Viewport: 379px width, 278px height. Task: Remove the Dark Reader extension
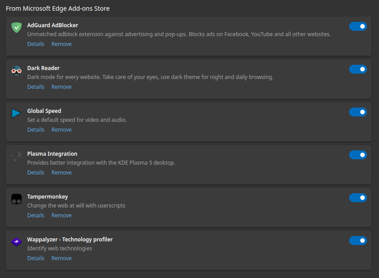[62, 87]
